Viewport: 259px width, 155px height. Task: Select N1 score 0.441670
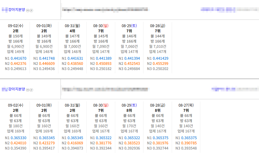coord(19,58)
